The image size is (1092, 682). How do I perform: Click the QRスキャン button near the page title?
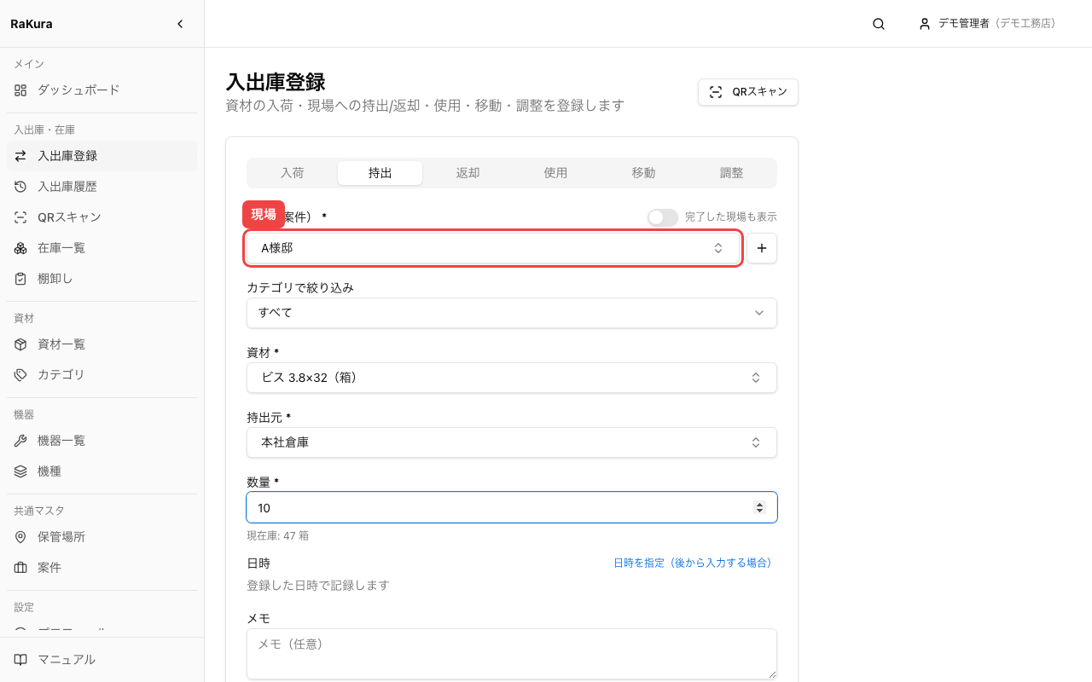748,92
